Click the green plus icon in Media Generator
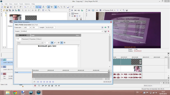The image size is (170, 95). (x=105, y=27)
